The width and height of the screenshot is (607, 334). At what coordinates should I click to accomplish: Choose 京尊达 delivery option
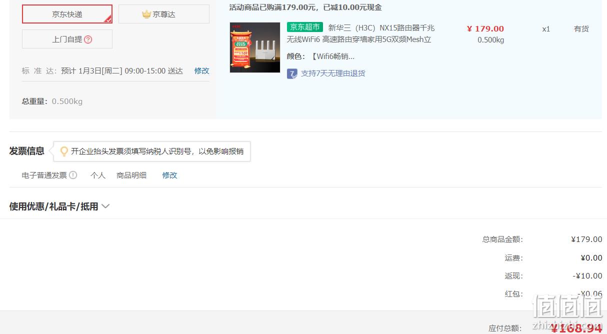163,14
